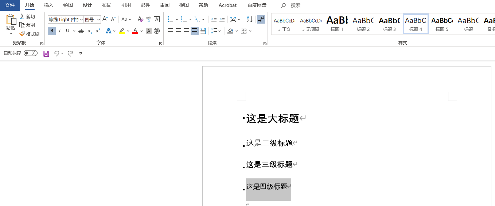Viewport: 495px width, 206px height.
Task: Open line and paragraph spacing options
Action: (x=214, y=31)
